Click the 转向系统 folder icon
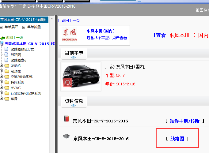 (x=7, y=82)
